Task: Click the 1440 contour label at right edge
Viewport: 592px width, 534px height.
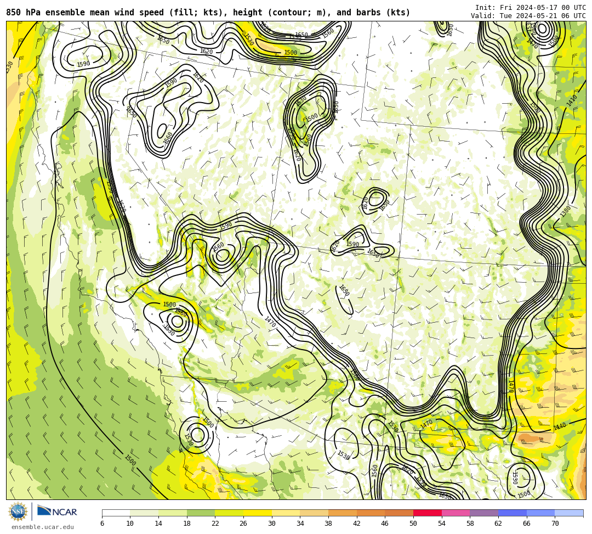Action: pyautogui.click(x=560, y=426)
